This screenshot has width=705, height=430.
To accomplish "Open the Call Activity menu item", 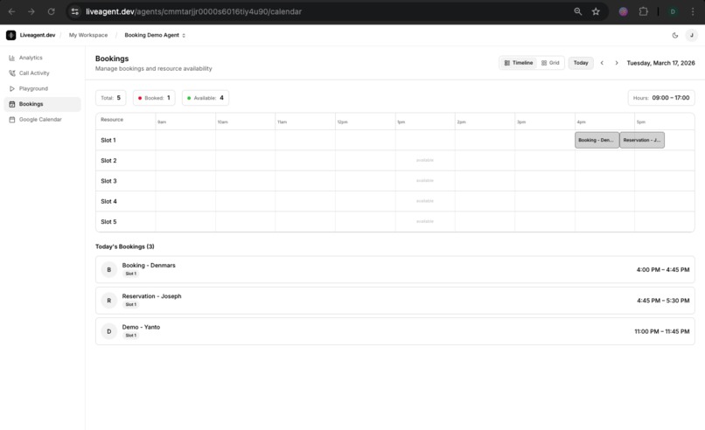I will [42, 73].
